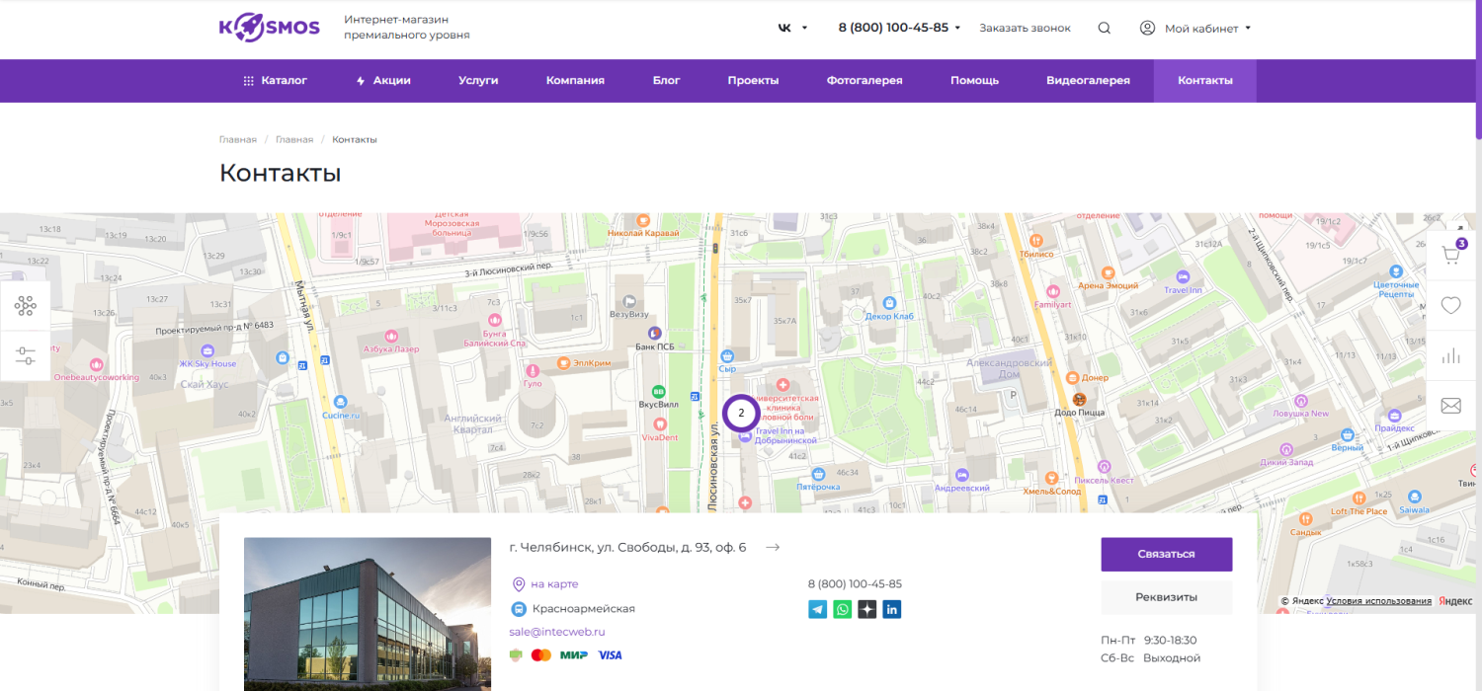Expand the Мой кабинет account dropdown

pyautogui.click(x=1195, y=29)
